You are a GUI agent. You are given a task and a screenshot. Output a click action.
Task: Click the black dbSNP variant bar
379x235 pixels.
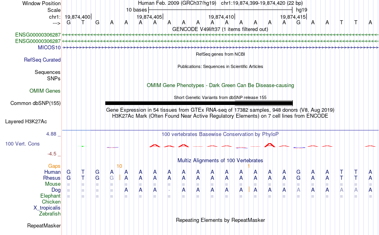(199, 103)
